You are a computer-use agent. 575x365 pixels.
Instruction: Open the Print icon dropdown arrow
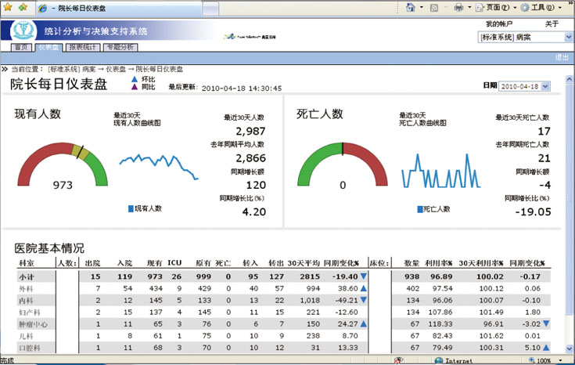[x=469, y=7]
